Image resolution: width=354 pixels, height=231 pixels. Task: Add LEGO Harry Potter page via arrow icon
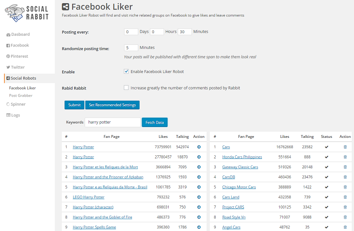(x=199, y=197)
